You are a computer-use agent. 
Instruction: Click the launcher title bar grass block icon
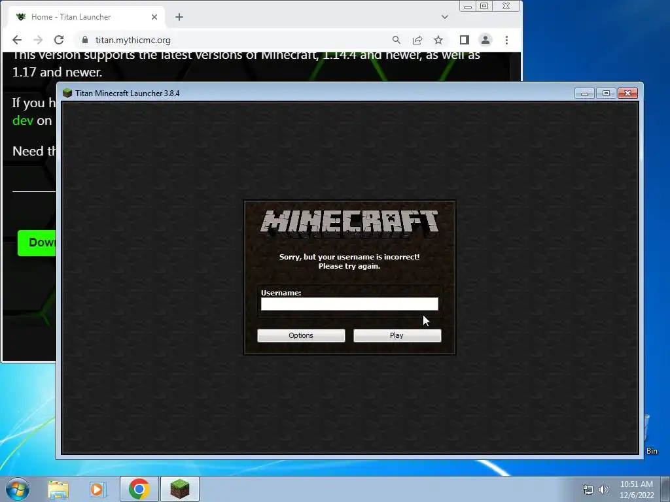(67, 93)
